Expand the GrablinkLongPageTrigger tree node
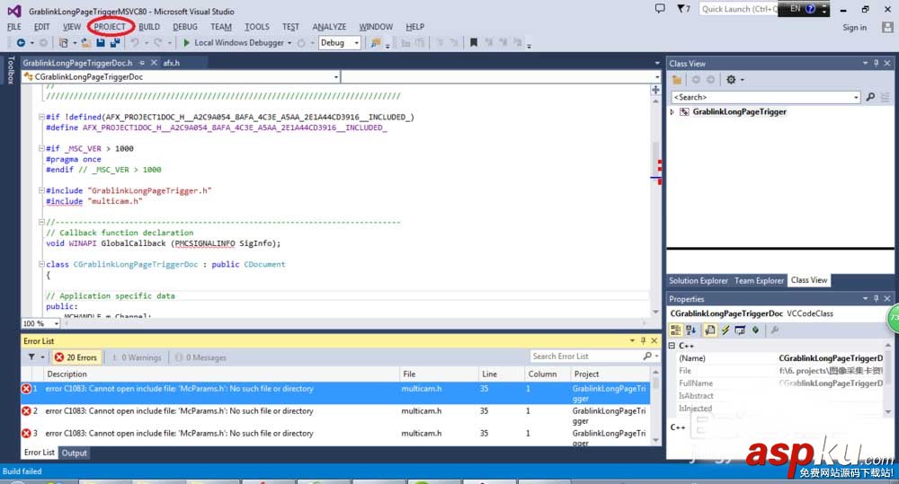 coord(672,112)
